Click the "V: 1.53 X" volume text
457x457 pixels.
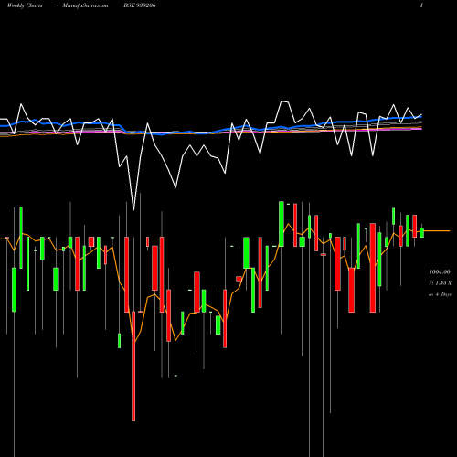pos(440,283)
